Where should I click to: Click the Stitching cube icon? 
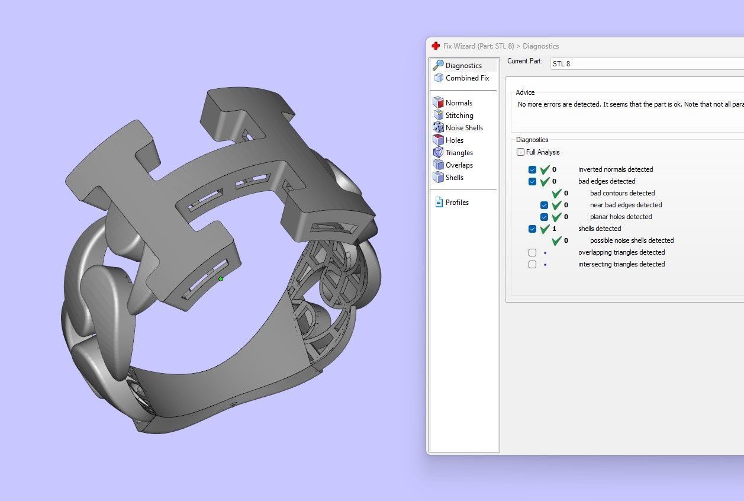coord(438,115)
